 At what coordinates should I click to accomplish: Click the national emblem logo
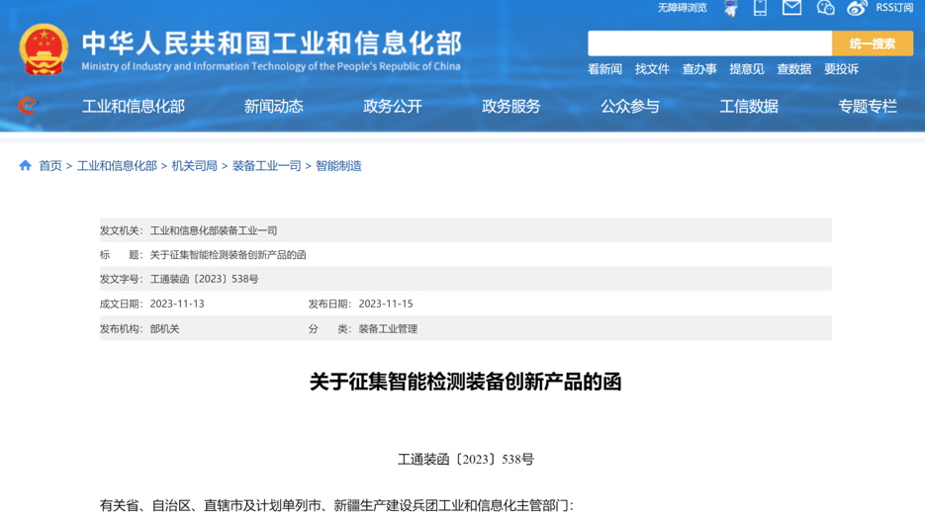pyautogui.click(x=44, y=49)
